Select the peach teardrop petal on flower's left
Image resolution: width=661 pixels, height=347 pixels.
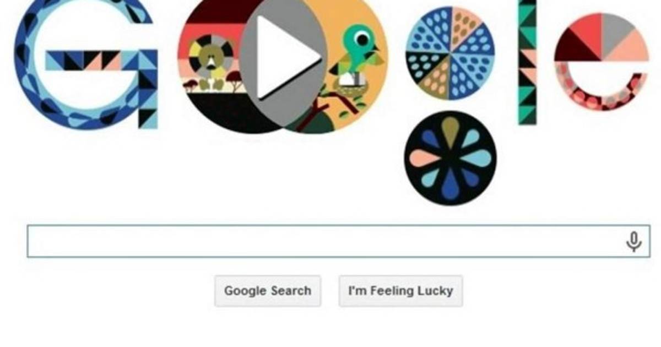(x=425, y=158)
